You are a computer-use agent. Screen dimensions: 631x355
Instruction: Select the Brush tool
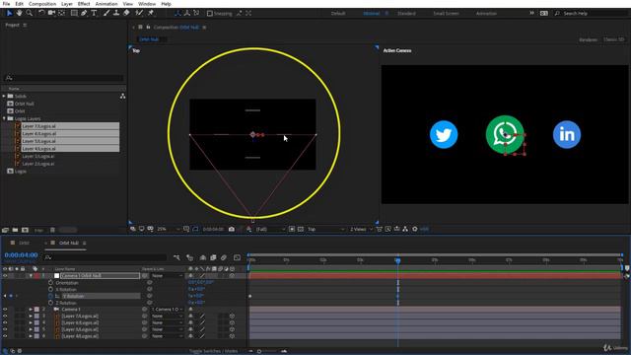(x=106, y=13)
